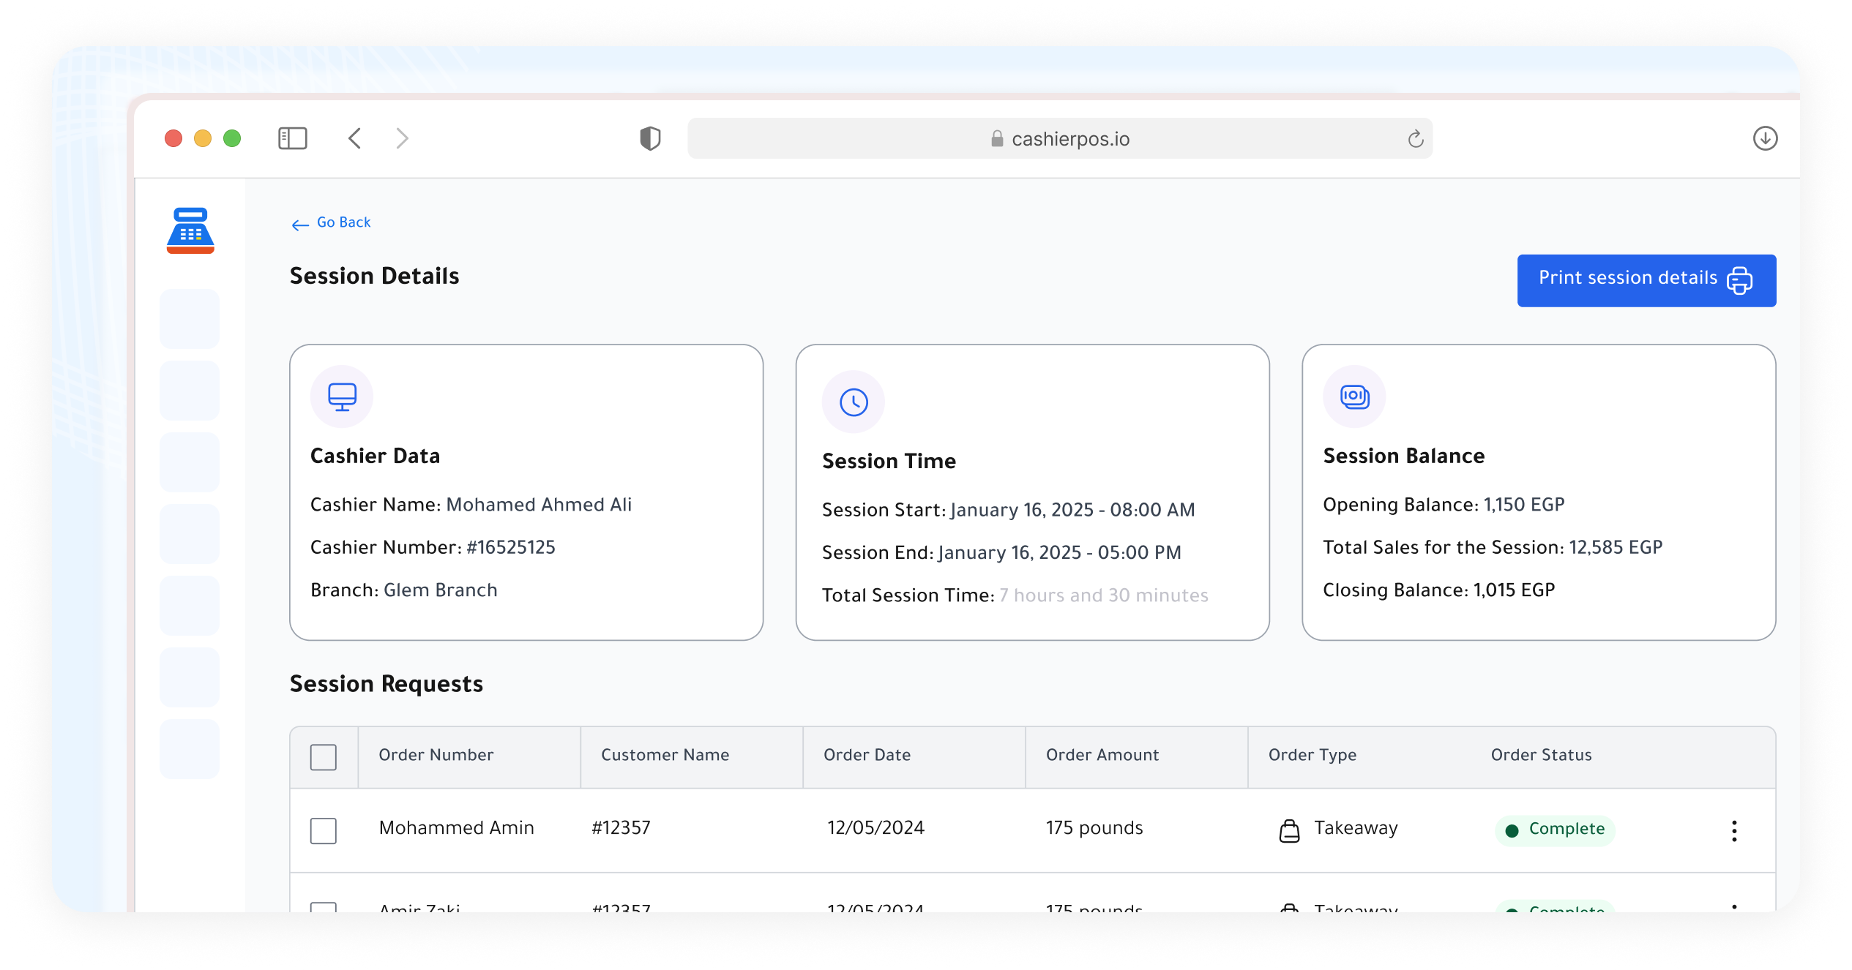Click Branch Glem Branch text

pyautogui.click(x=404, y=590)
